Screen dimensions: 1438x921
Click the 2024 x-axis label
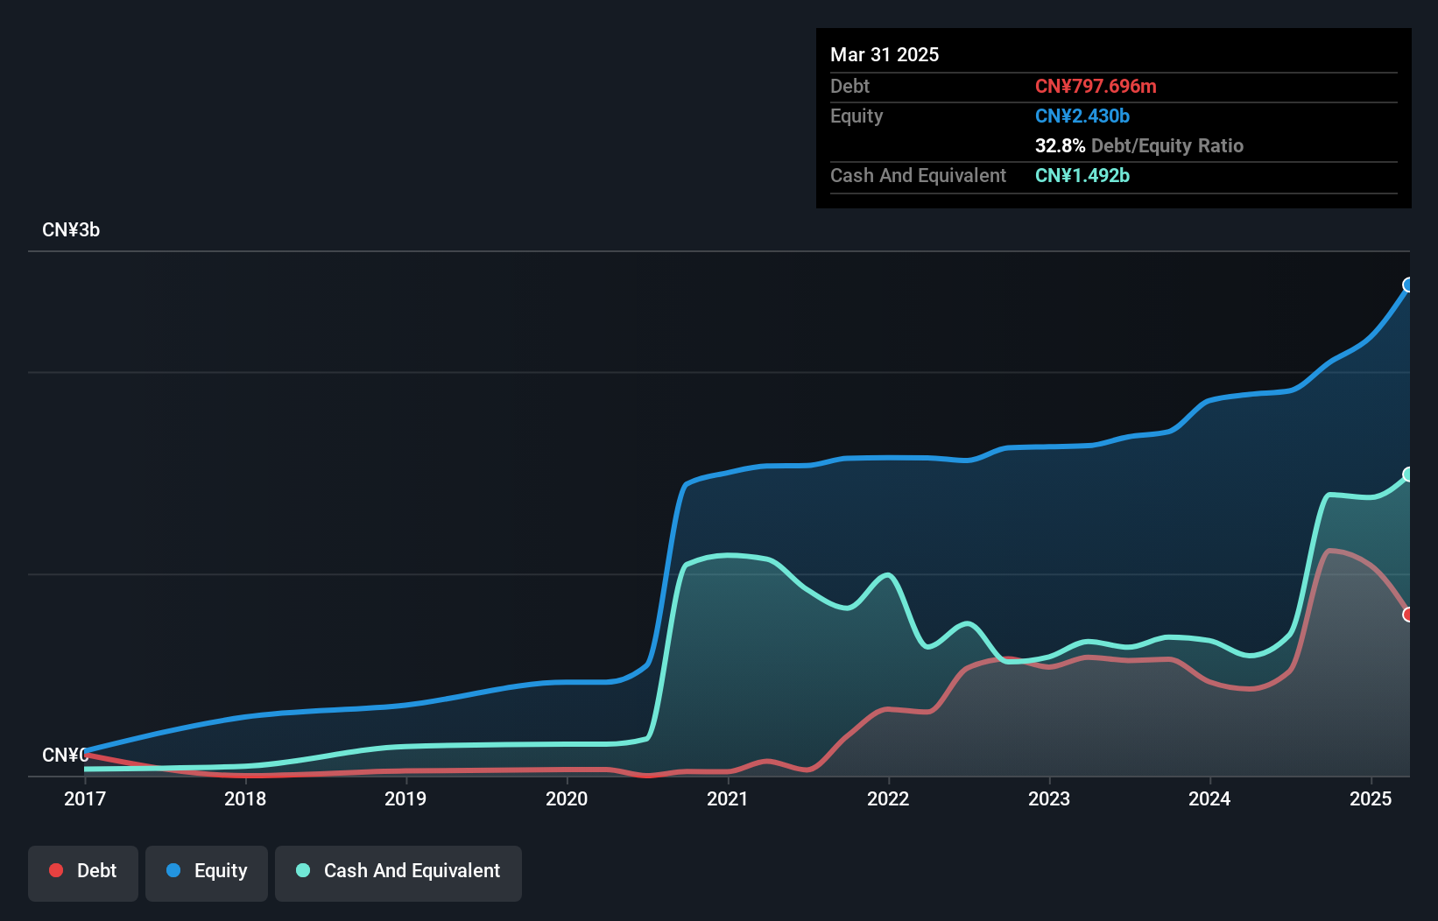pyautogui.click(x=1209, y=798)
